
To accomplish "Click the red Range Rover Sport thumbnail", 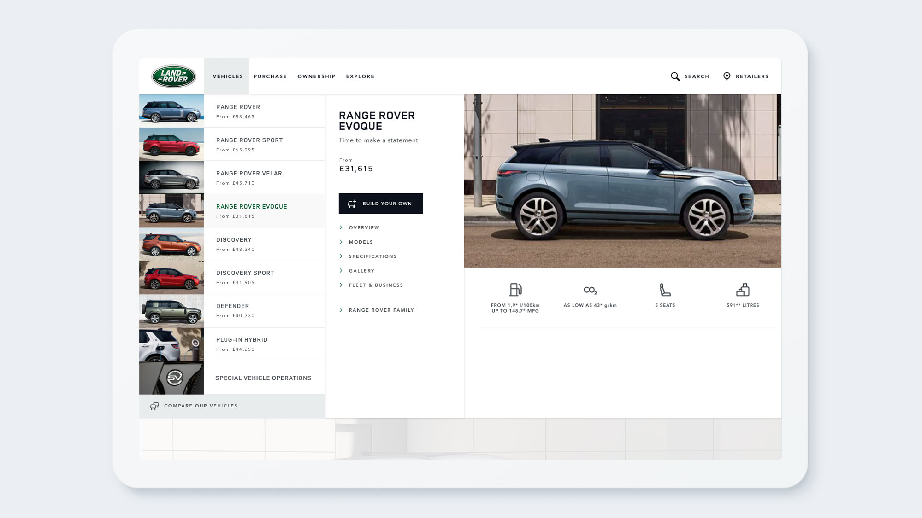I will [x=171, y=144].
